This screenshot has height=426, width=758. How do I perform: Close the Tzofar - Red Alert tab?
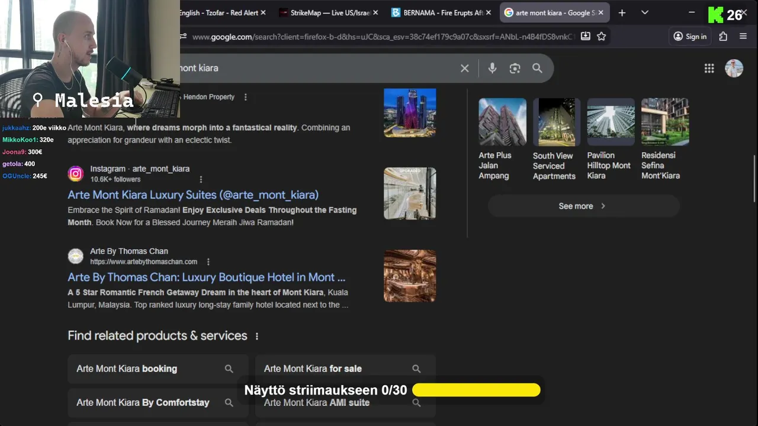coord(263,12)
